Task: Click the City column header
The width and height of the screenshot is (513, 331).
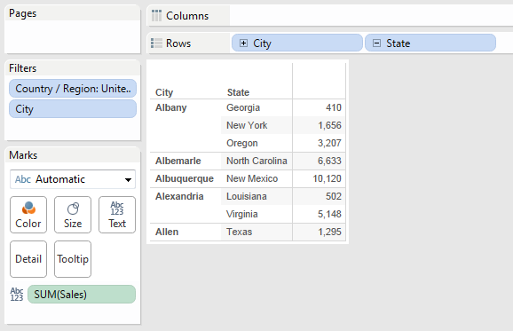Action: [x=164, y=92]
